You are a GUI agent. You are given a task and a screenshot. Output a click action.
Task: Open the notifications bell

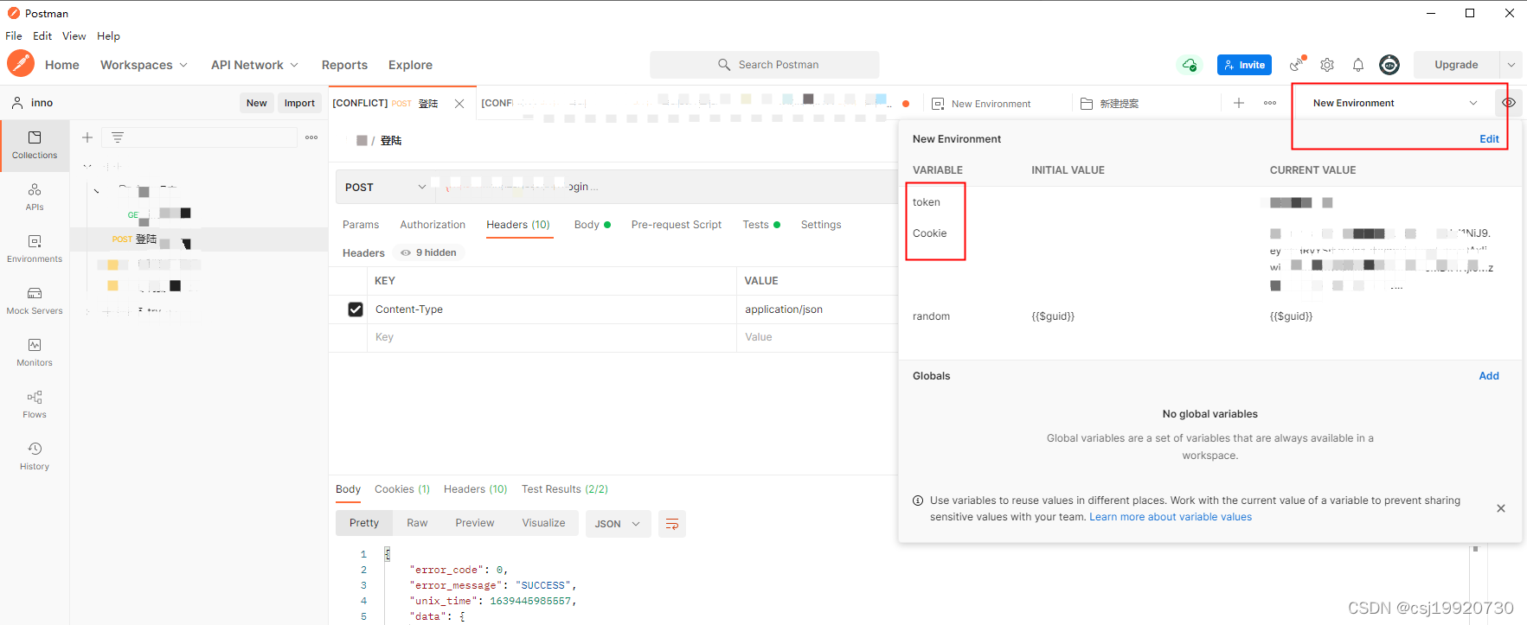(x=1358, y=65)
